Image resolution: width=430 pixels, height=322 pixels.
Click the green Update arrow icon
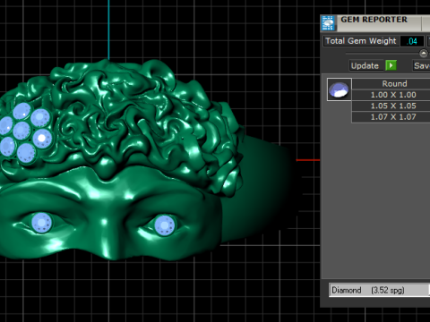pyautogui.click(x=391, y=65)
